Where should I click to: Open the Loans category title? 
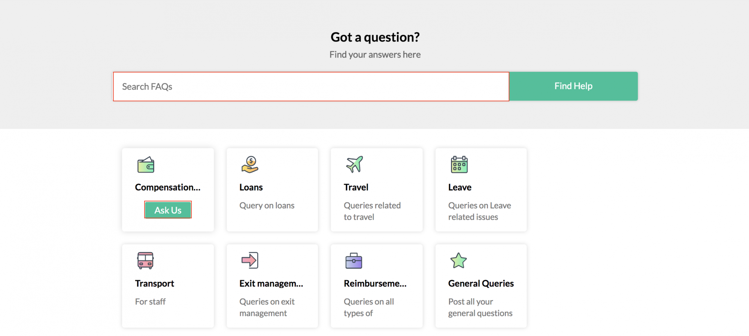(x=251, y=187)
